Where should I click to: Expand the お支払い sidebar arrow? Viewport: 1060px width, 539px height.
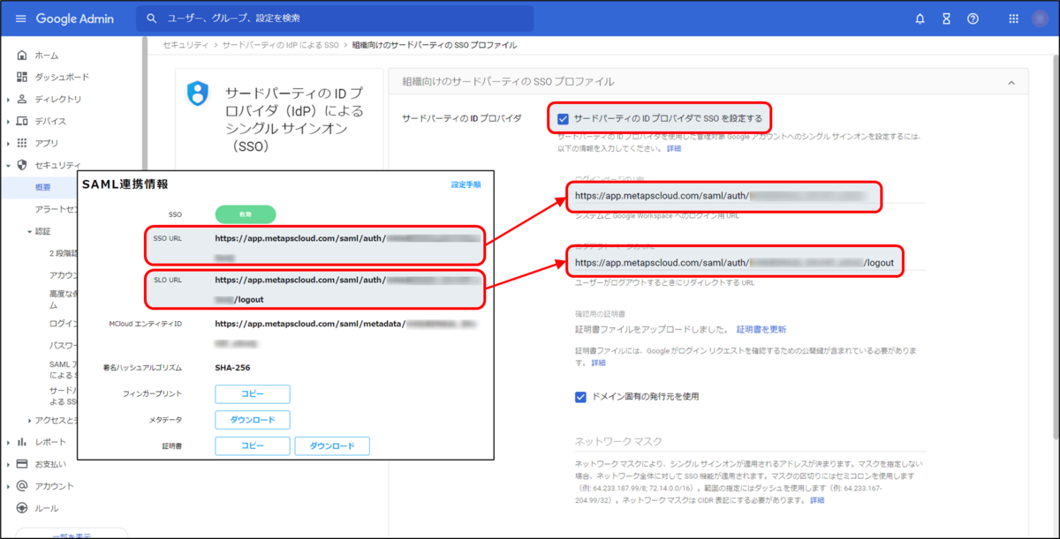[9, 464]
